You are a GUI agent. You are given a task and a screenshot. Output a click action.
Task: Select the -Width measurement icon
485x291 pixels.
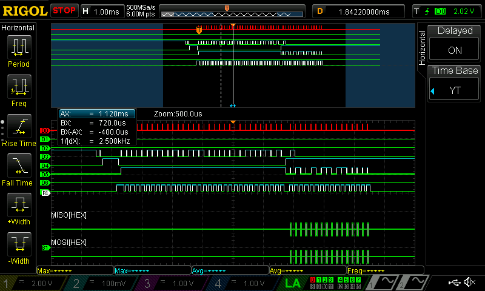tap(19, 244)
